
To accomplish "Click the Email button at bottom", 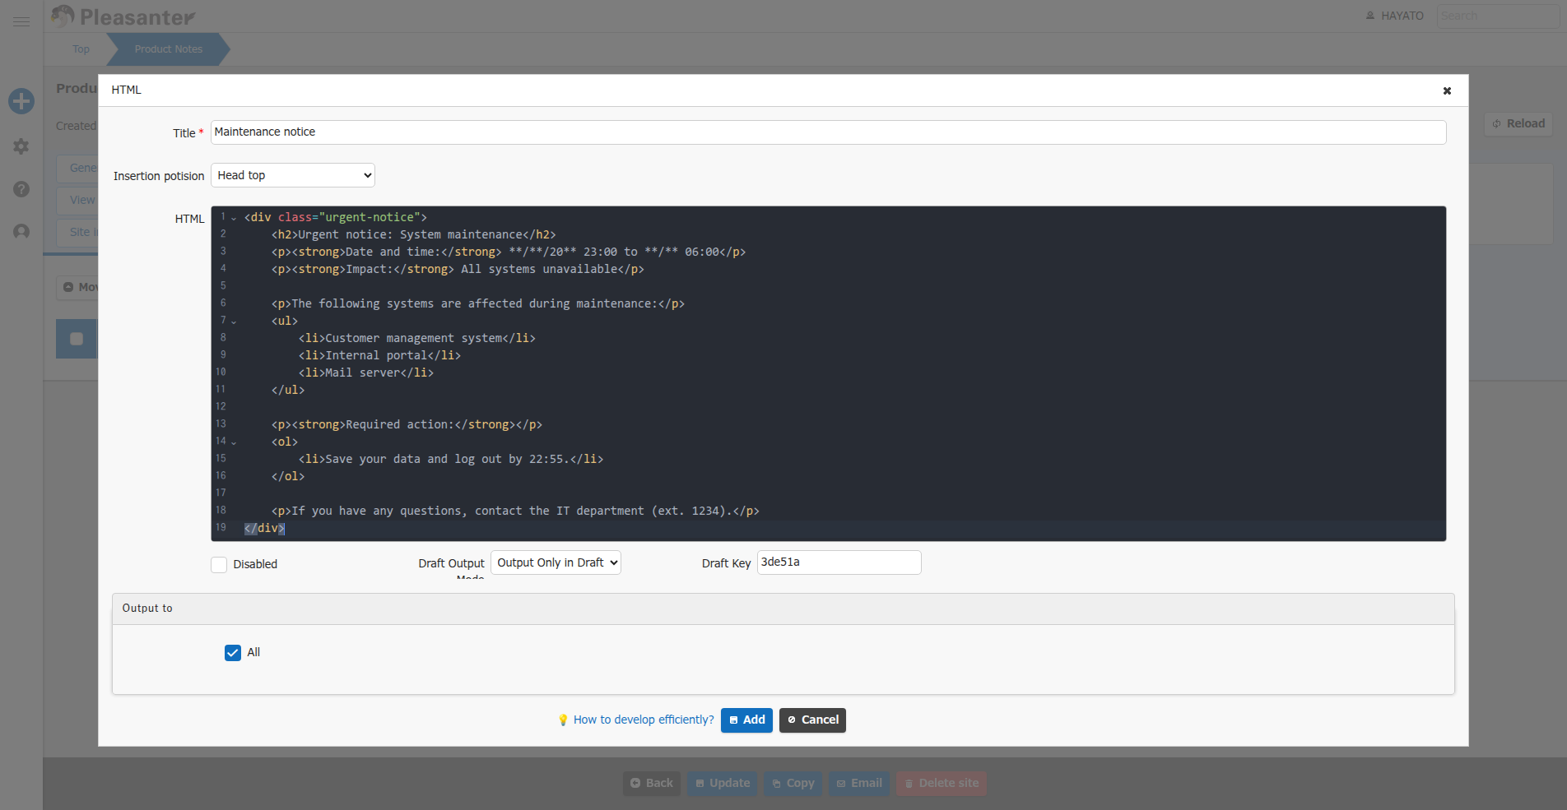I will [x=859, y=783].
